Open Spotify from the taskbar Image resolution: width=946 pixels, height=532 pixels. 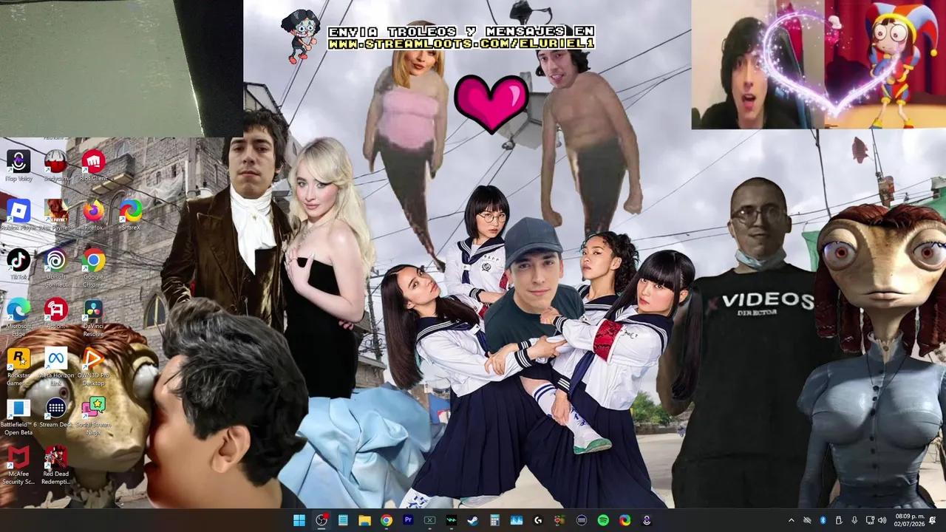(603, 520)
